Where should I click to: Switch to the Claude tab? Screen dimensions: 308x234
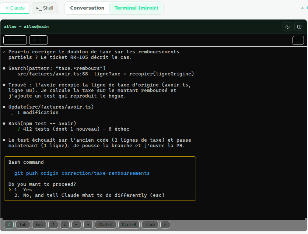point(15,8)
